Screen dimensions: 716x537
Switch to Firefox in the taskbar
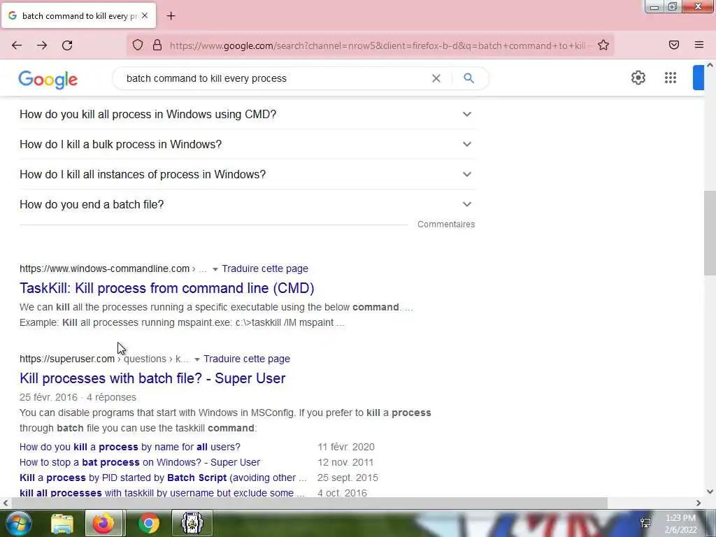(x=103, y=523)
